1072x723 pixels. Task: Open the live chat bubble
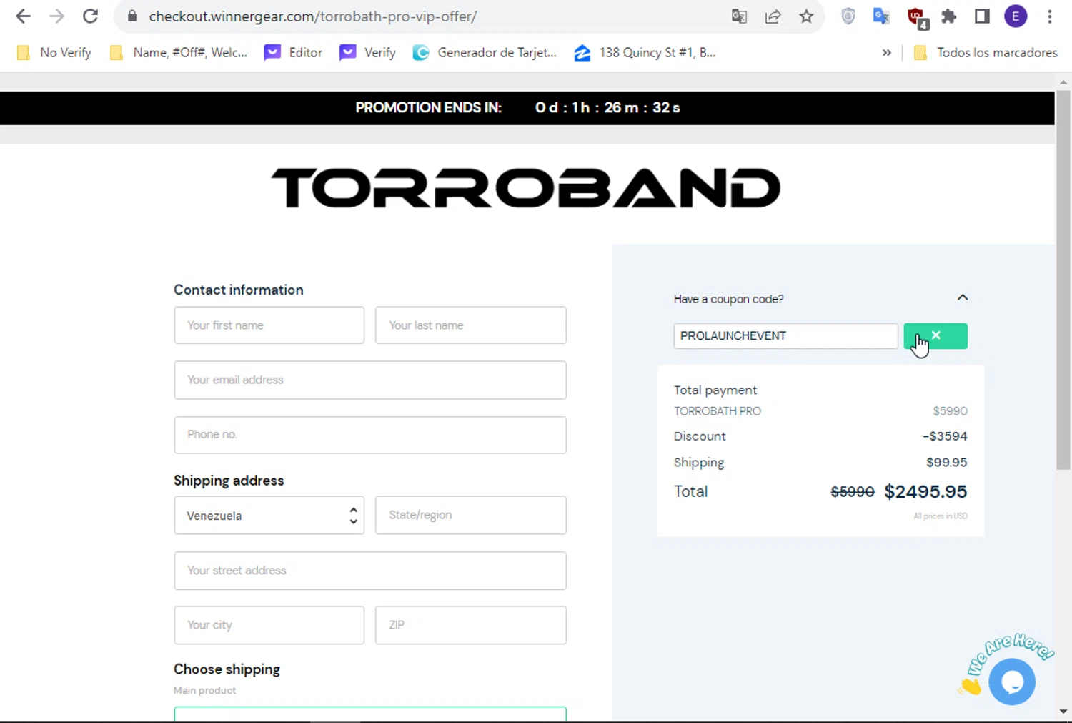1011,682
